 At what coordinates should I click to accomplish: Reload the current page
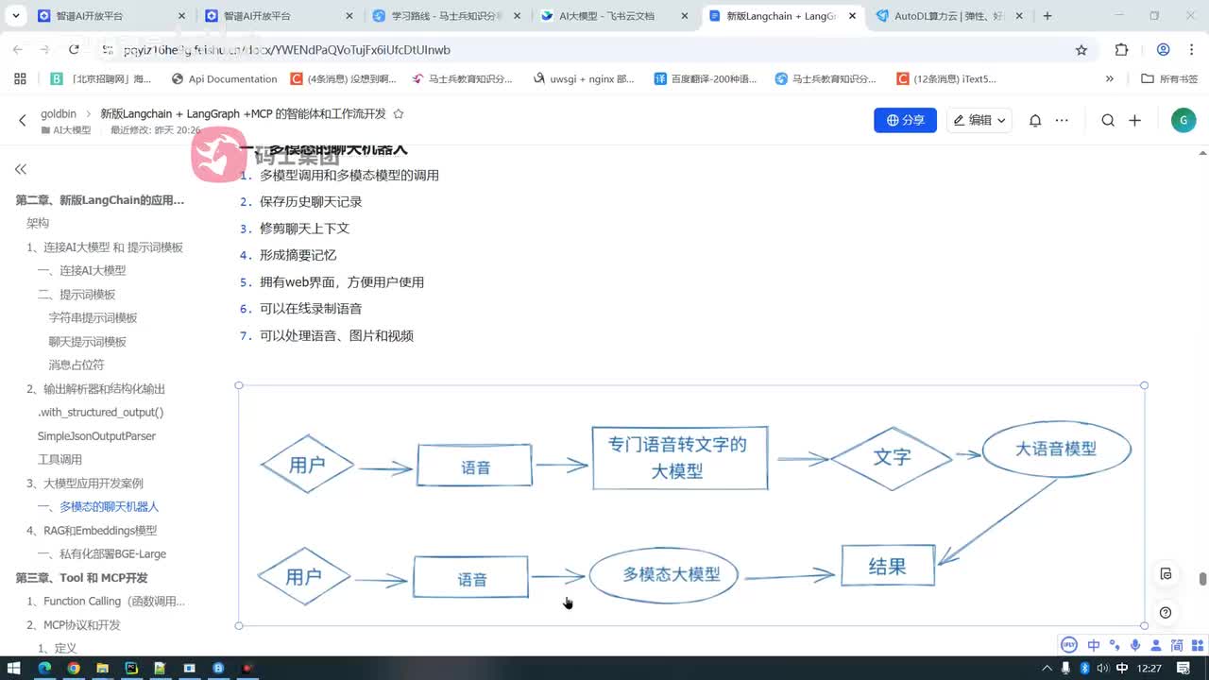75,50
